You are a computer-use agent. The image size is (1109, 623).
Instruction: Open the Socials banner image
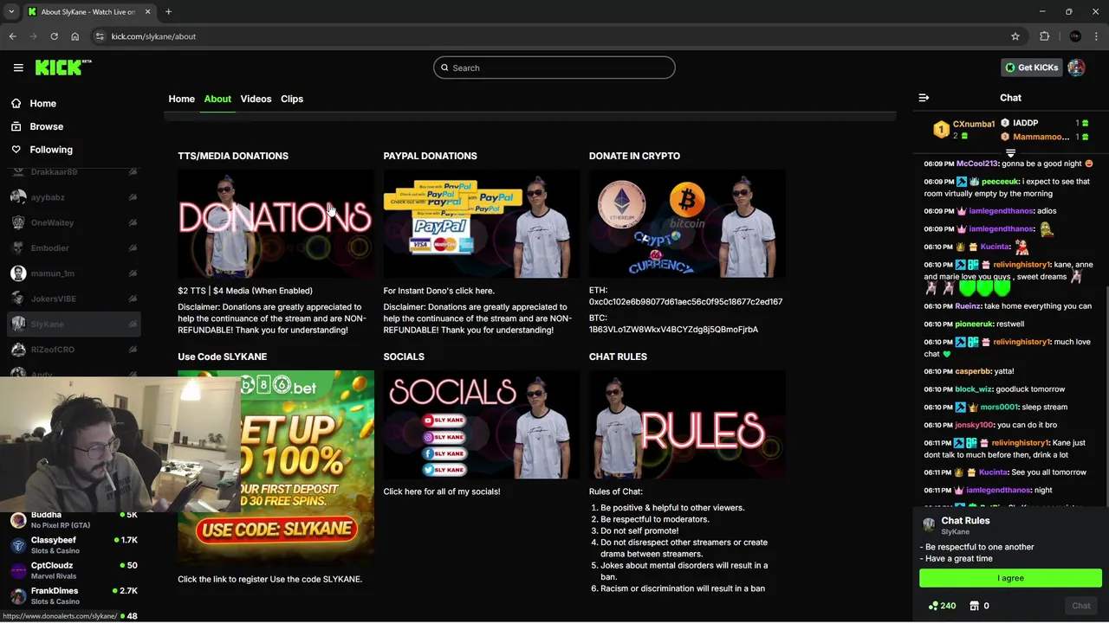pos(482,425)
